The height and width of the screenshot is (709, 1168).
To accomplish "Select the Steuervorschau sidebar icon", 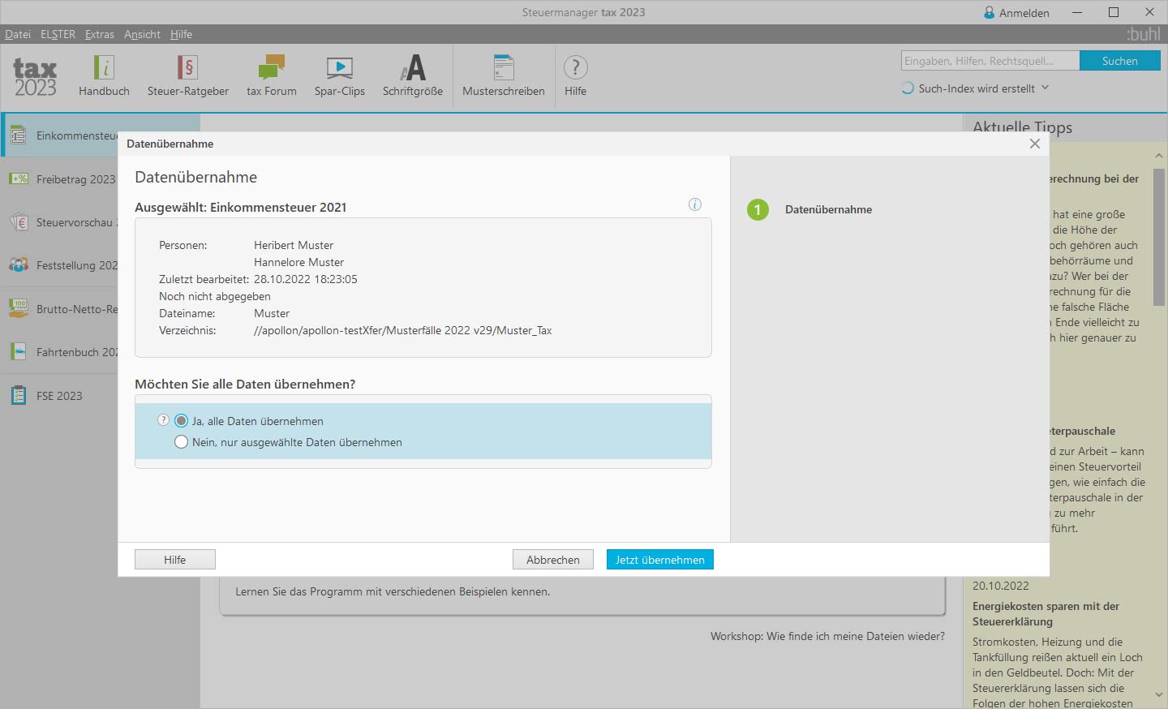I will (x=18, y=222).
